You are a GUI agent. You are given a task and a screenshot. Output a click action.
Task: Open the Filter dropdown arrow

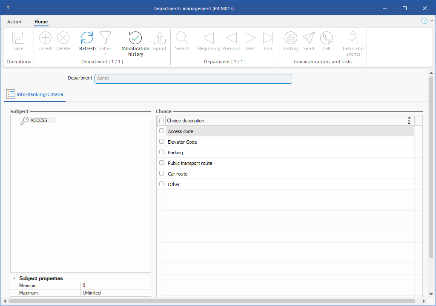pos(106,54)
